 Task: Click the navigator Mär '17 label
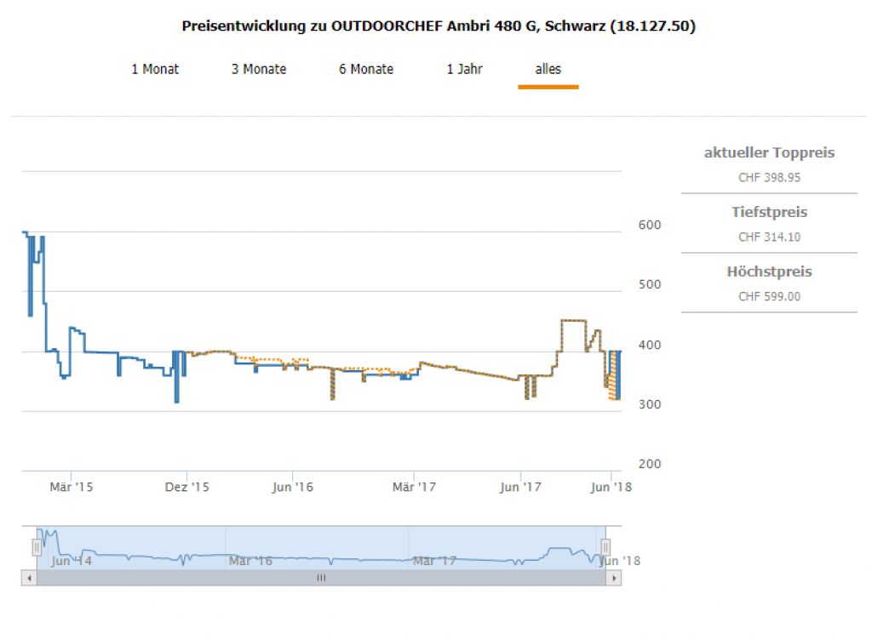434,561
